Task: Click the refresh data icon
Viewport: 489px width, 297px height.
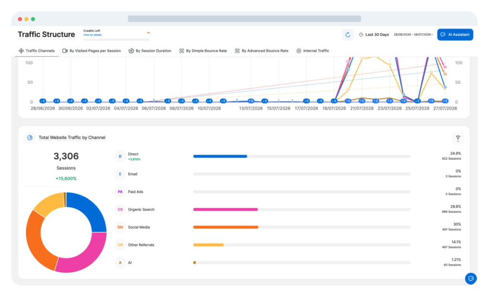Action: point(348,35)
